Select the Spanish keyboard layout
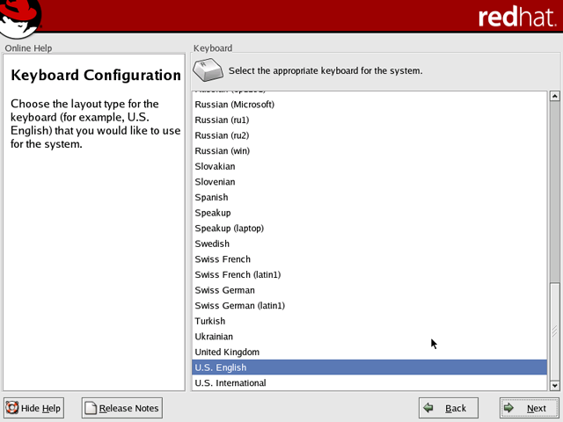Viewport: 563px width, 422px height. point(211,198)
